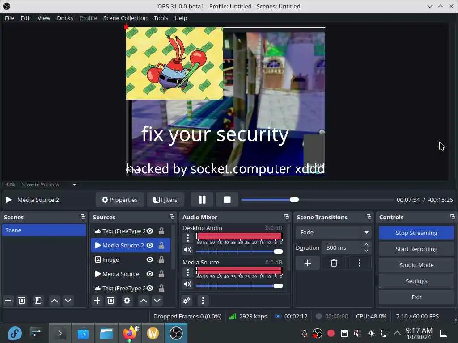
Task: Hide the Media Source source
Action: pyautogui.click(x=150, y=274)
